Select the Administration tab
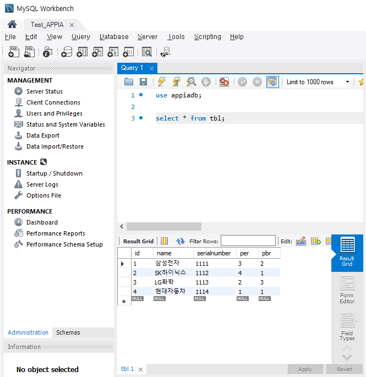The height and width of the screenshot is (377, 366). pyautogui.click(x=28, y=332)
